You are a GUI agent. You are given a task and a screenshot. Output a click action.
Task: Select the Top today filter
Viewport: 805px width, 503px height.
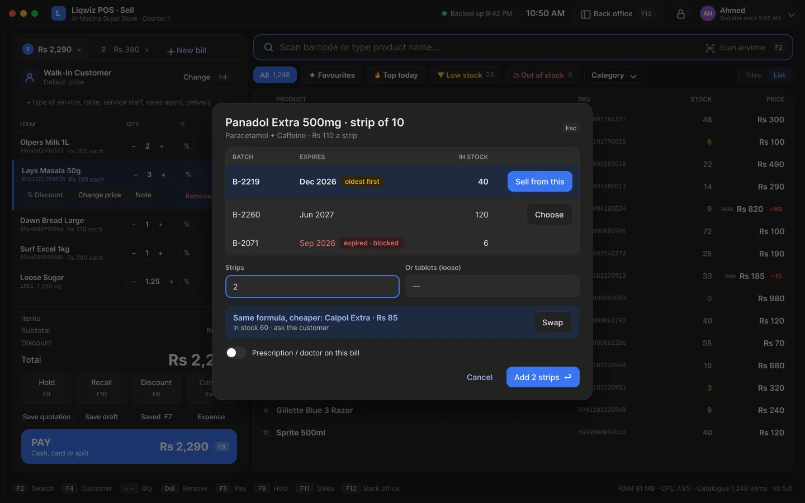[396, 75]
